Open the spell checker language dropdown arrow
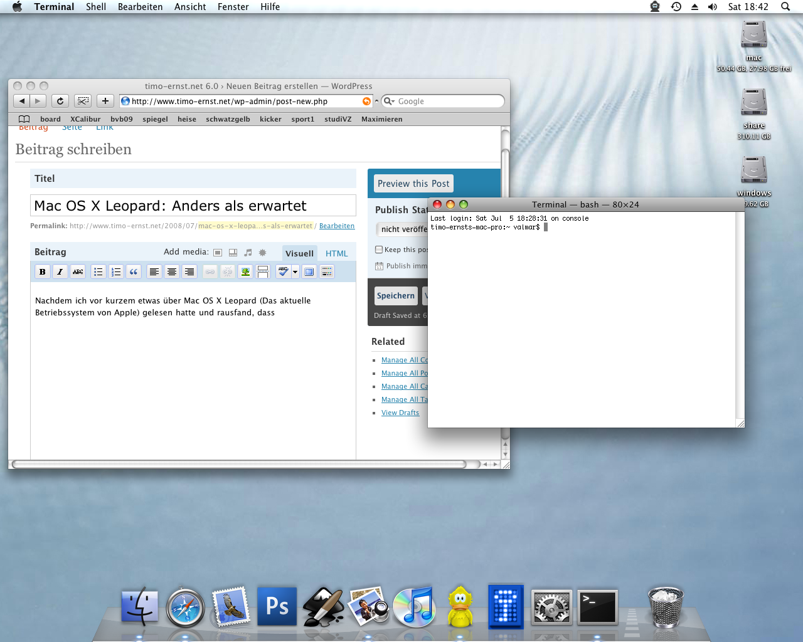Screen dimensions: 803x642 [x=295, y=272]
